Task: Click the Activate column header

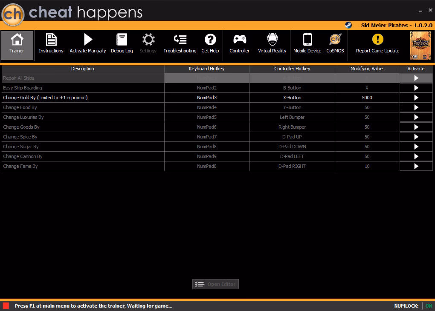Action: pyautogui.click(x=416, y=69)
